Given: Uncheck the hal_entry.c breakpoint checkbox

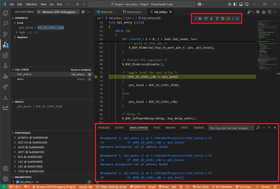Looking at the screenshot, I should click(x=18, y=182).
